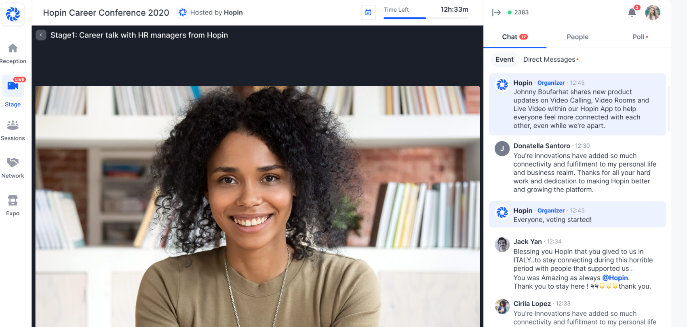Click the back arrow beside Stage1 title
Screen dimensions: 687x327
[x=41, y=35]
